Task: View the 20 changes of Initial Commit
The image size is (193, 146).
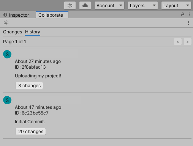Action: [x=31, y=132]
